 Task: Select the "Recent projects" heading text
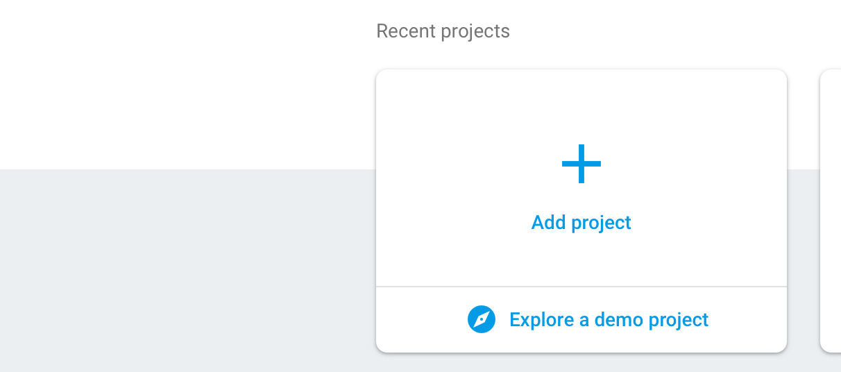(443, 31)
